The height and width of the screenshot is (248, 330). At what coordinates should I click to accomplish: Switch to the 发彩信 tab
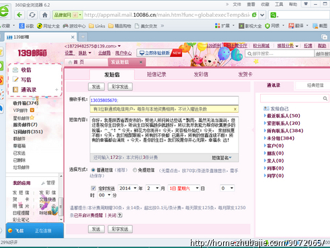pos(201,74)
